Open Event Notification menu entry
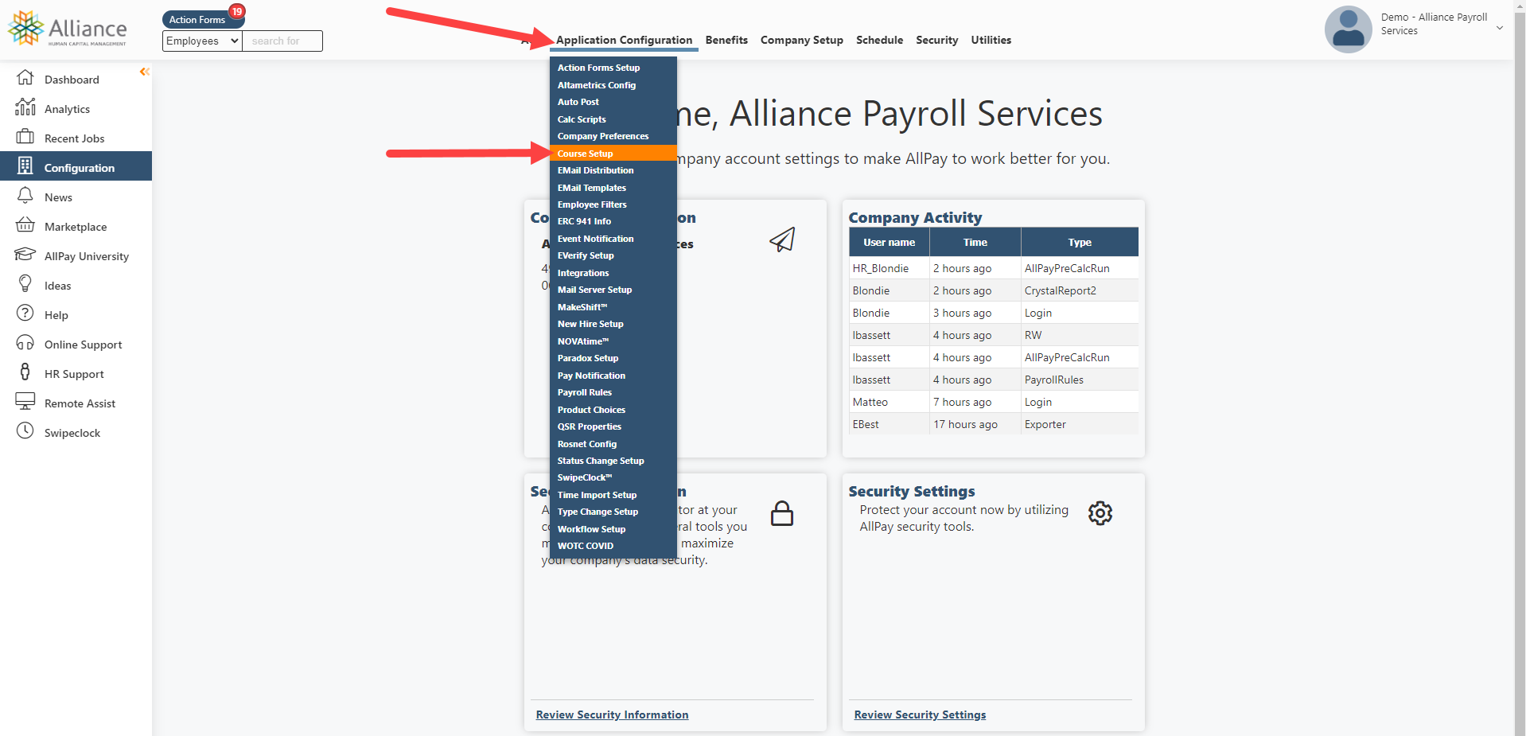 (613, 239)
